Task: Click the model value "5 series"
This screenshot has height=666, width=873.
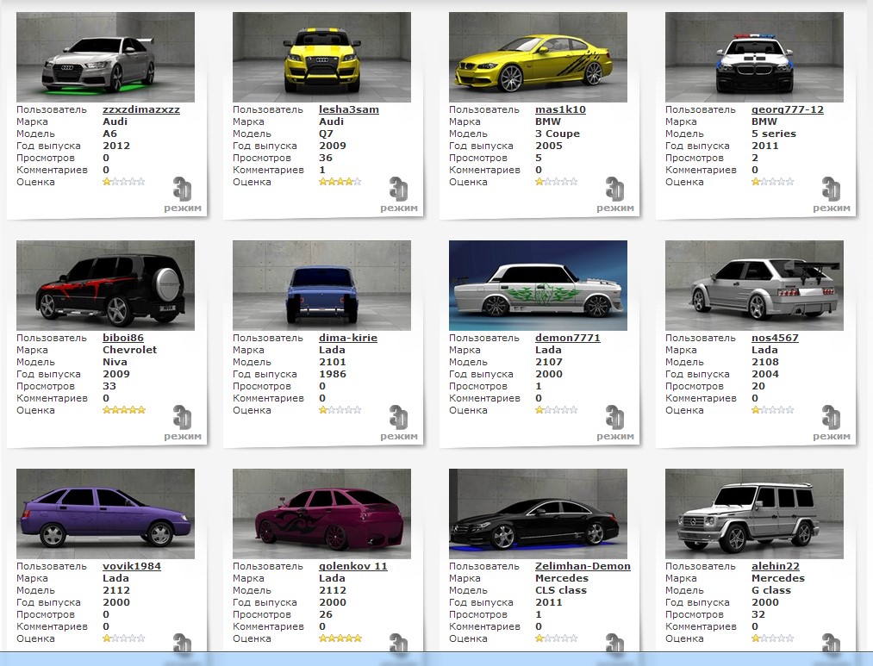Action: pos(774,134)
